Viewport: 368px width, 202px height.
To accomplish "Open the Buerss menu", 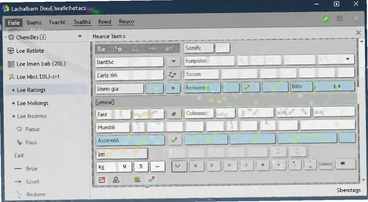I will pyautogui.click(x=34, y=23).
